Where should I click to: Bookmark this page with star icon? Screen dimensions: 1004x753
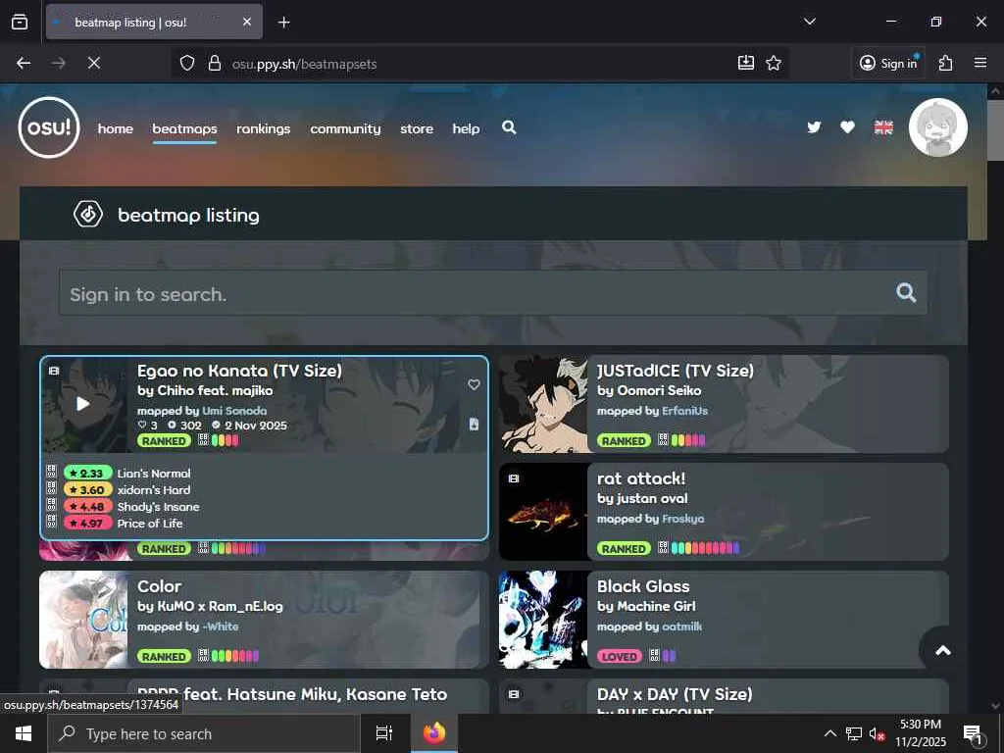click(774, 63)
